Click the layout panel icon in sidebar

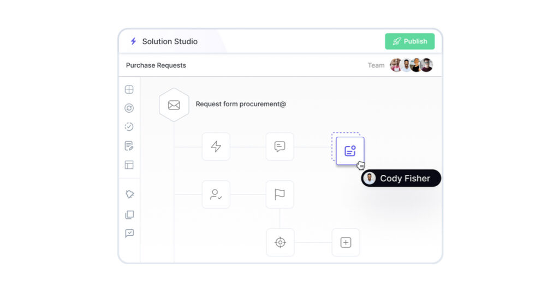pos(129,164)
